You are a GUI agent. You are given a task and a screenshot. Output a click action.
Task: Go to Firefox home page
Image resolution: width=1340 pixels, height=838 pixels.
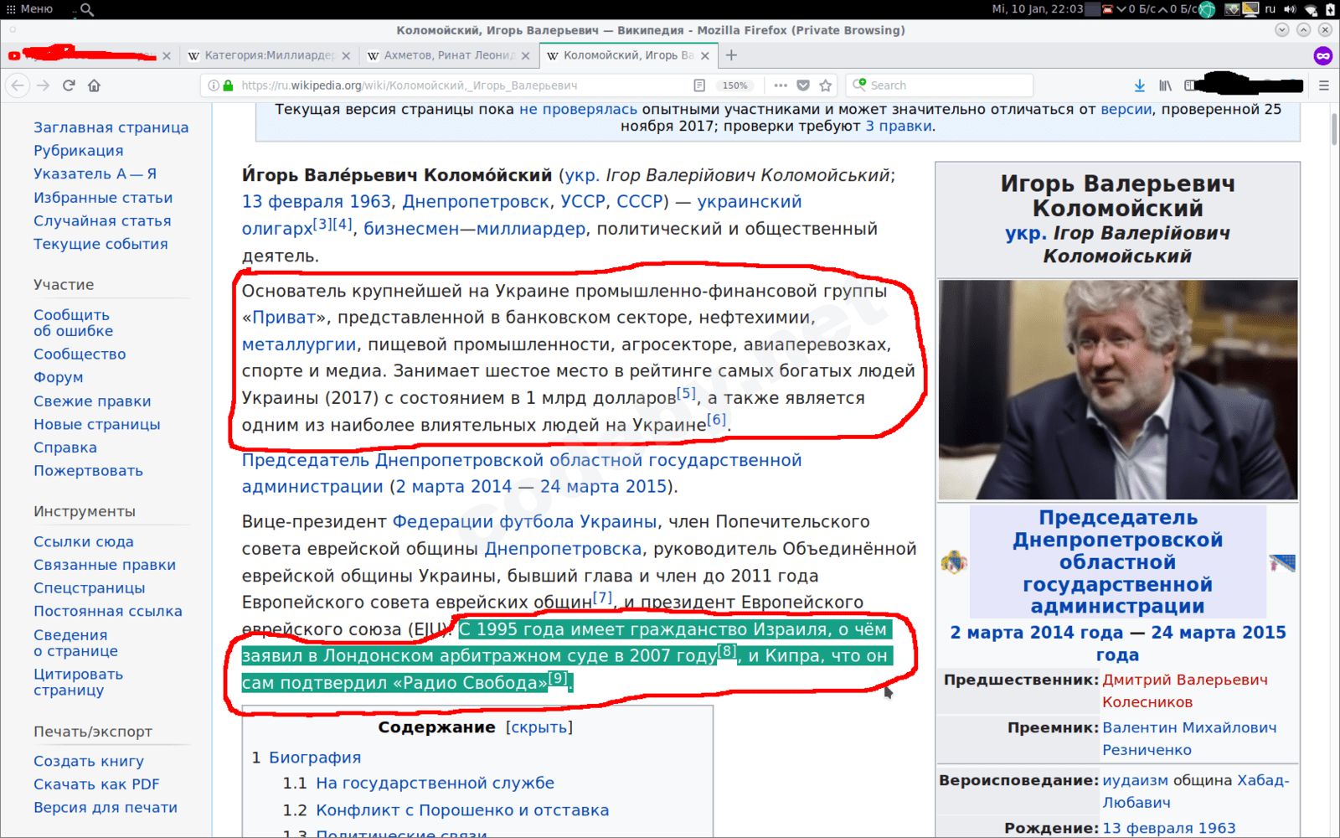click(95, 85)
